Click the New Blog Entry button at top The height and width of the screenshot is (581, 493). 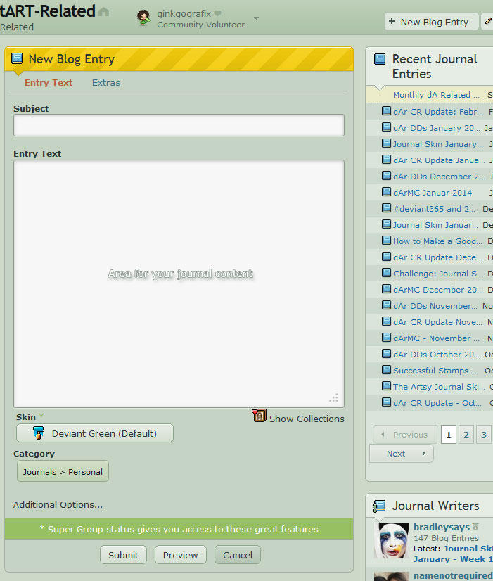coord(432,22)
